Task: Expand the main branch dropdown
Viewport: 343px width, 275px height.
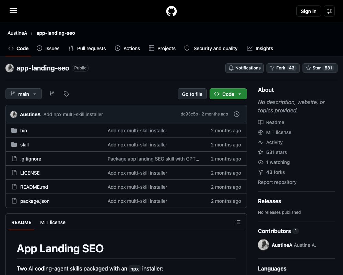Action: (x=24, y=94)
